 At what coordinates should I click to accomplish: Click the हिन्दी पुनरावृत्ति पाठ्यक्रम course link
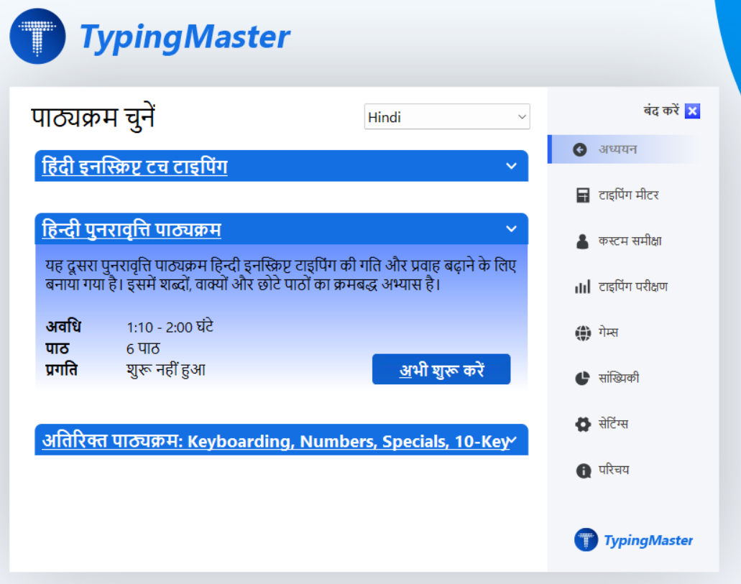[x=132, y=229]
